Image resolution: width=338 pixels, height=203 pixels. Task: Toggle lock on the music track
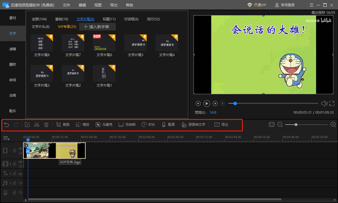point(14,183)
